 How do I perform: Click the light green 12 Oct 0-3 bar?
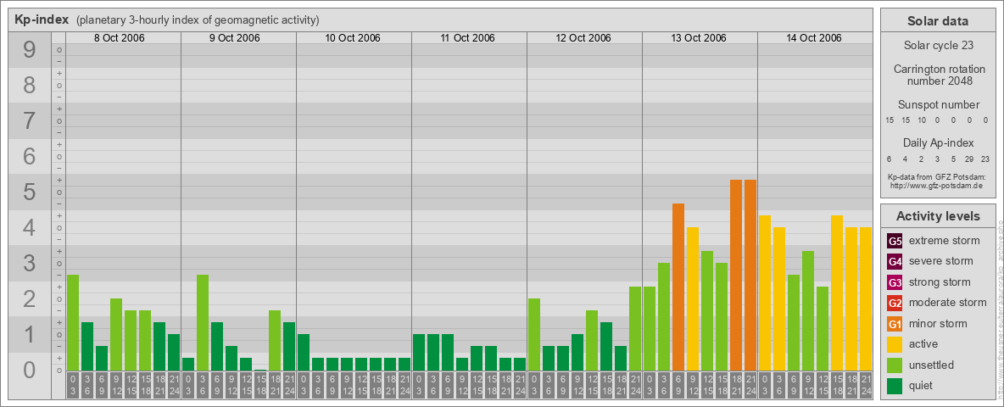[x=534, y=335]
